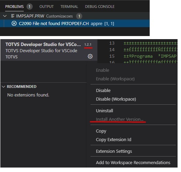Viewport: 181px width, 172px height.
Task: Click the file icon beside IMPSAPF.PRW
Action: pos(13,16)
